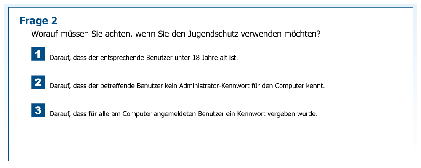Select answer number 2 box

(x=38, y=82)
